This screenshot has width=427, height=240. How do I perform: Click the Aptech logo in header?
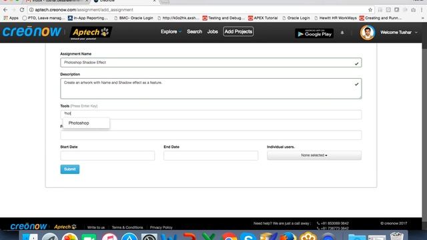(91, 33)
